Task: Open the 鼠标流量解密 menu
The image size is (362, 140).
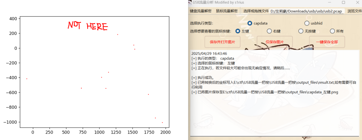Action: [227, 11]
